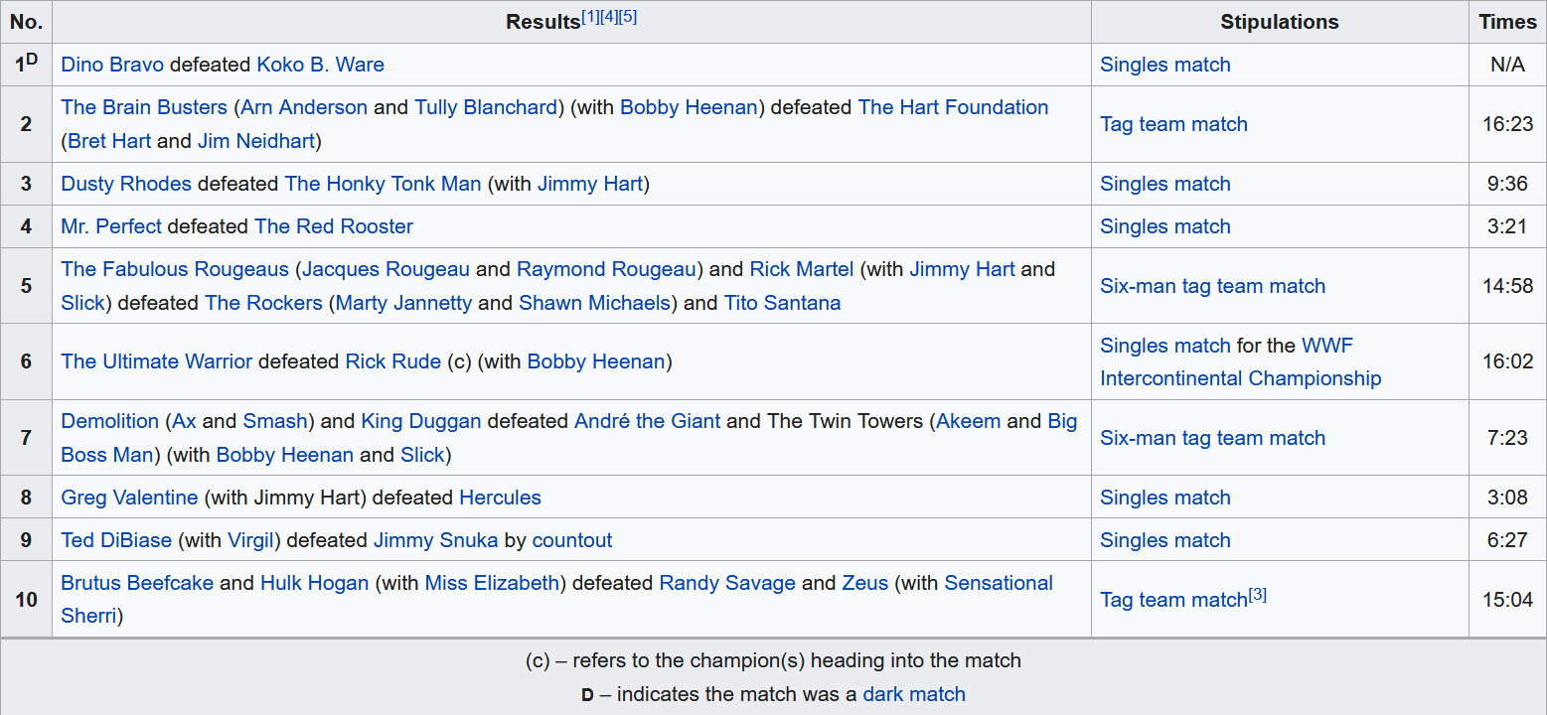Click the Dusty Rhodes link
Image resolution: width=1547 pixels, height=715 pixels.
tap(126, 184)
